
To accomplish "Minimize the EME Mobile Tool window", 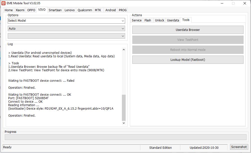I will pyautogui.click(x=222, y=3).
